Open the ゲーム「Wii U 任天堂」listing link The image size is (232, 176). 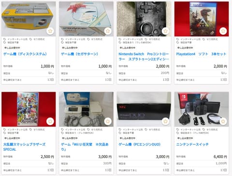(85, 147)
